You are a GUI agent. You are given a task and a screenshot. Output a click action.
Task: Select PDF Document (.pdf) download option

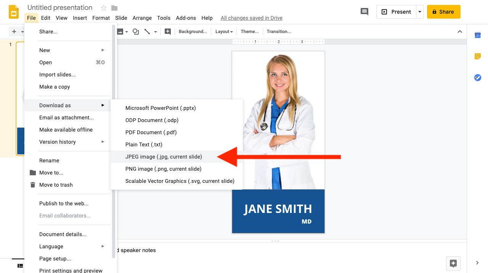[x=151, y=132]
